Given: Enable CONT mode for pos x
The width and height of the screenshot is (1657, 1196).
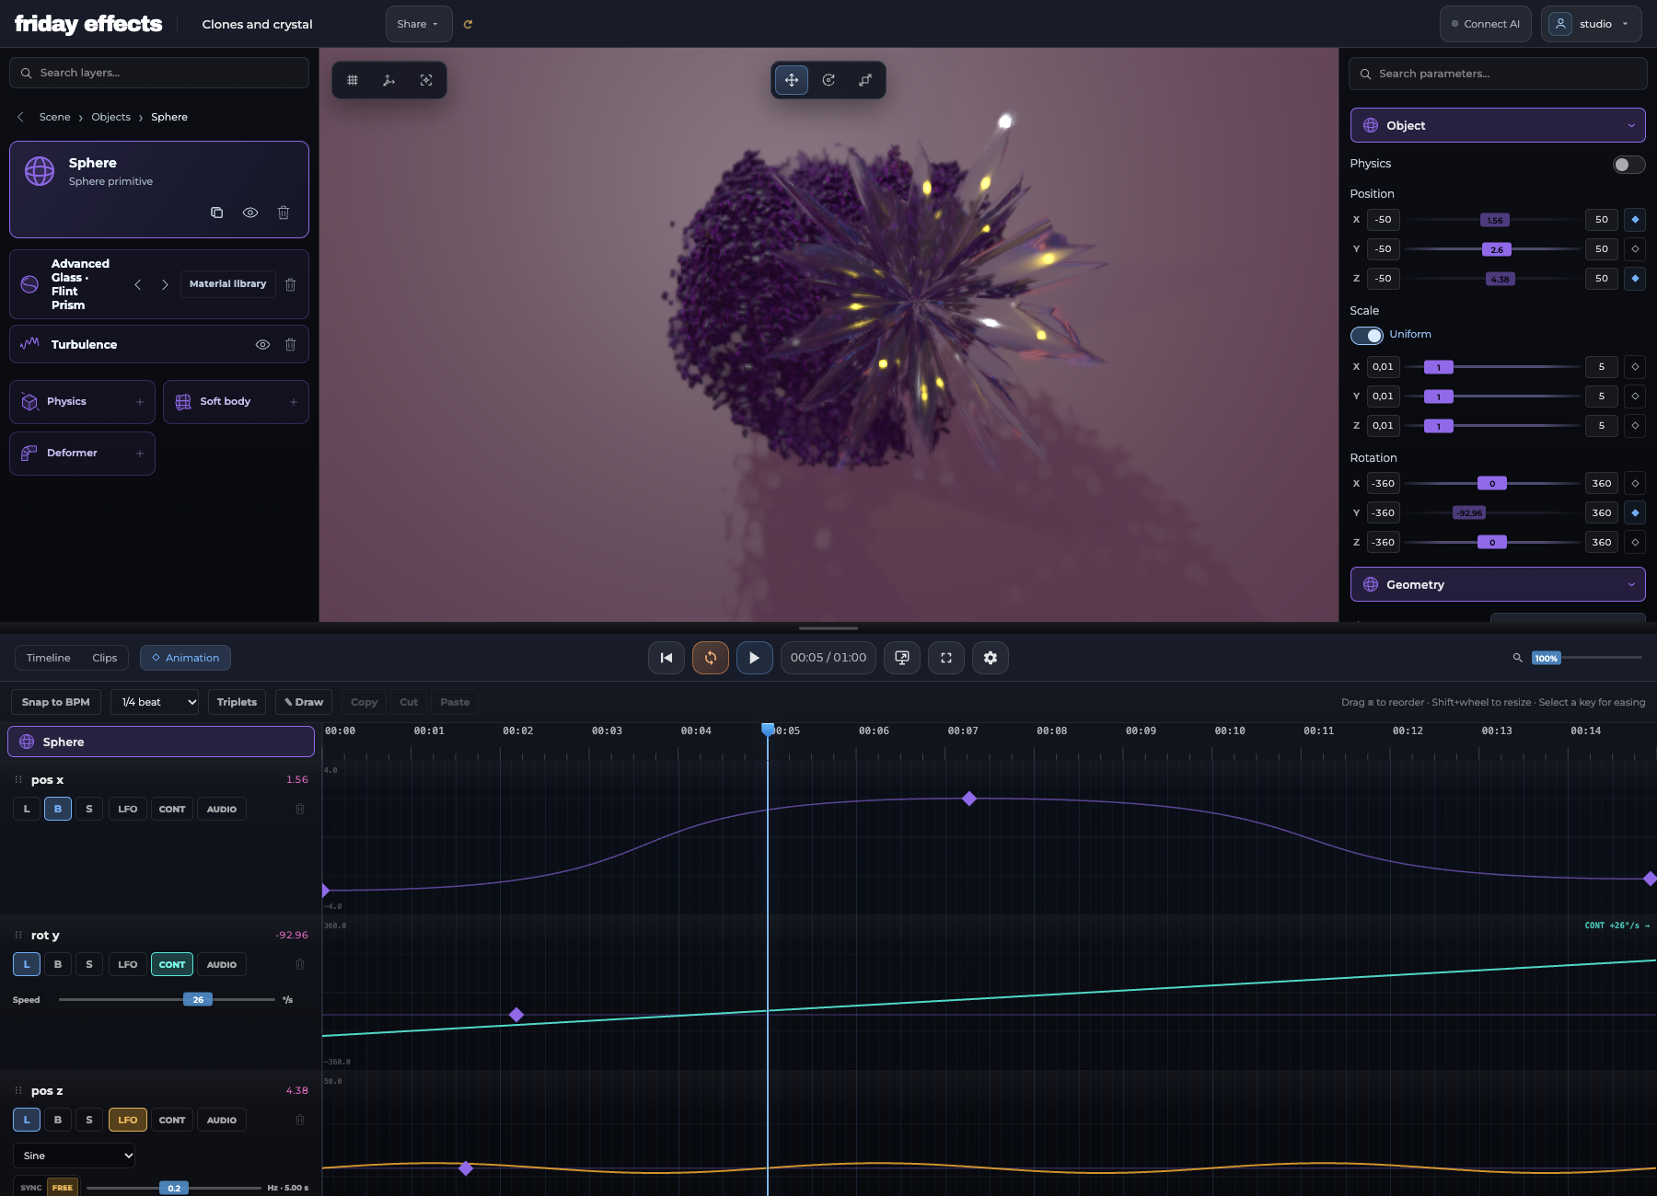Looking at the screenshot, I should [172, 809].
